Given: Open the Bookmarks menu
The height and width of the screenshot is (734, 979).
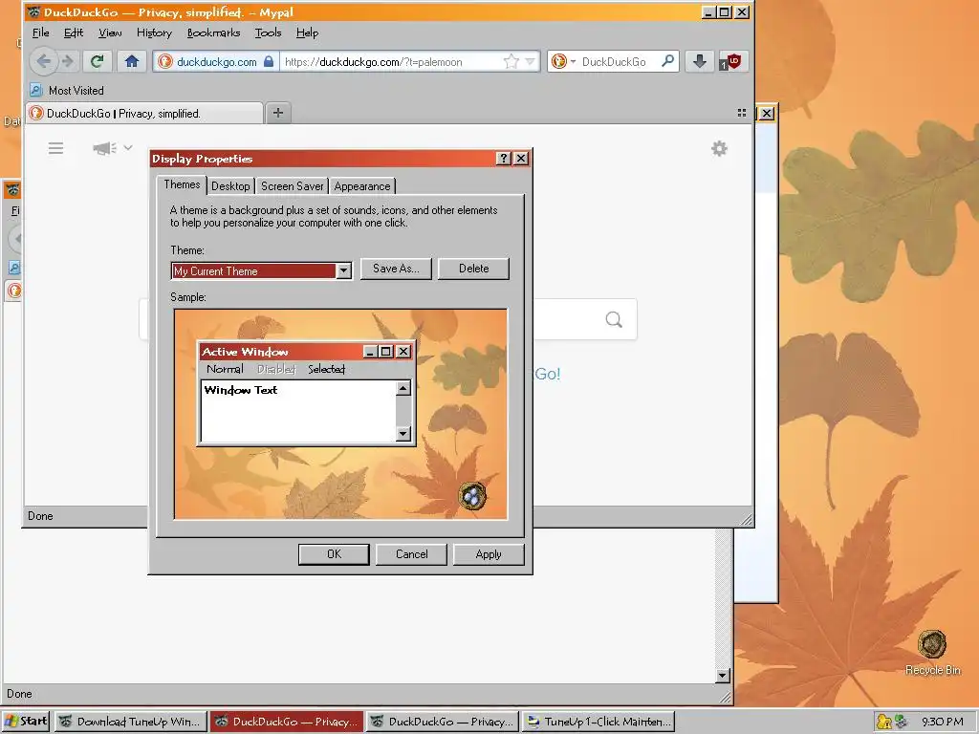Looking at the screenshot, I should (213, 32).
